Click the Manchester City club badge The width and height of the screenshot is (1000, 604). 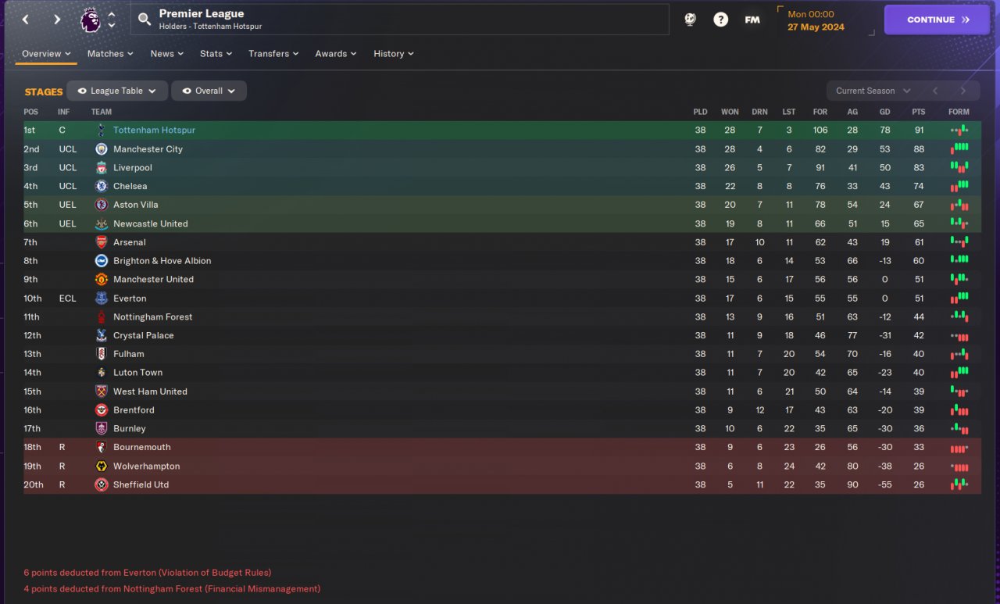coord(101,149)
